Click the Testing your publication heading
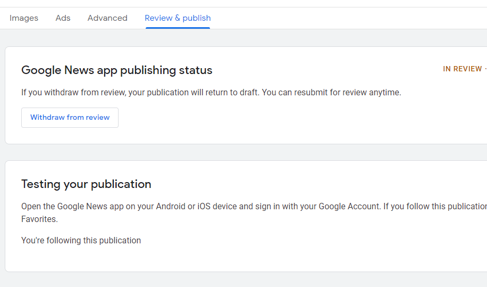This screenshot has width=487, height=287. pos(86,184)
